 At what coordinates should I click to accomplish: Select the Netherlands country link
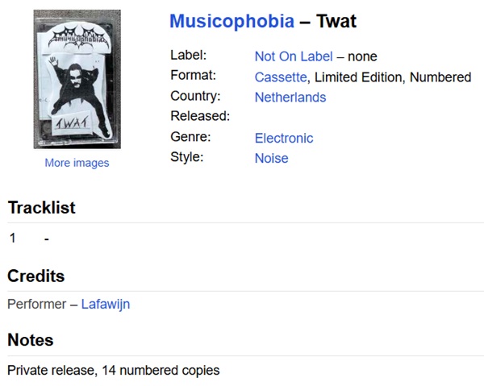(x=290, y=98)
